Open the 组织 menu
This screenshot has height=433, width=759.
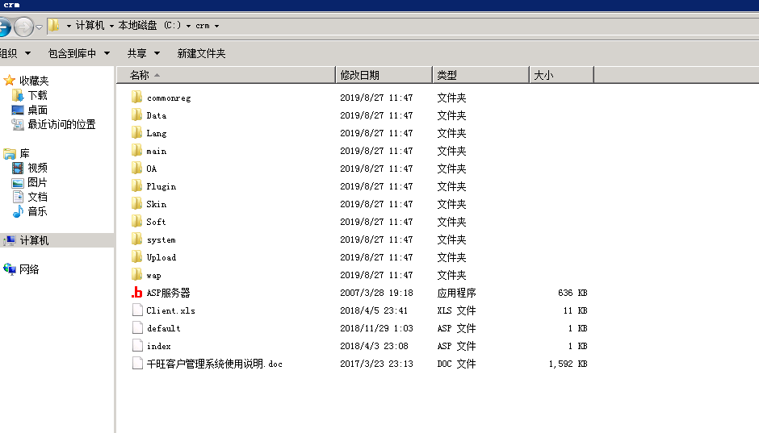tap(15, 53)
